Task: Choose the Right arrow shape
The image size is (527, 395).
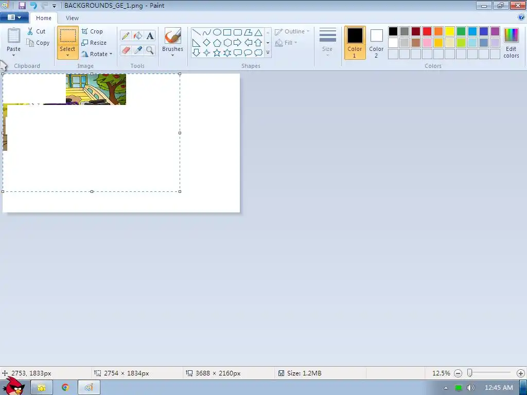Action: (x=238, y=43)
